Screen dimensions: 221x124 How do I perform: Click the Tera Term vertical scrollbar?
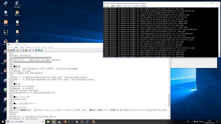(219, 32)
